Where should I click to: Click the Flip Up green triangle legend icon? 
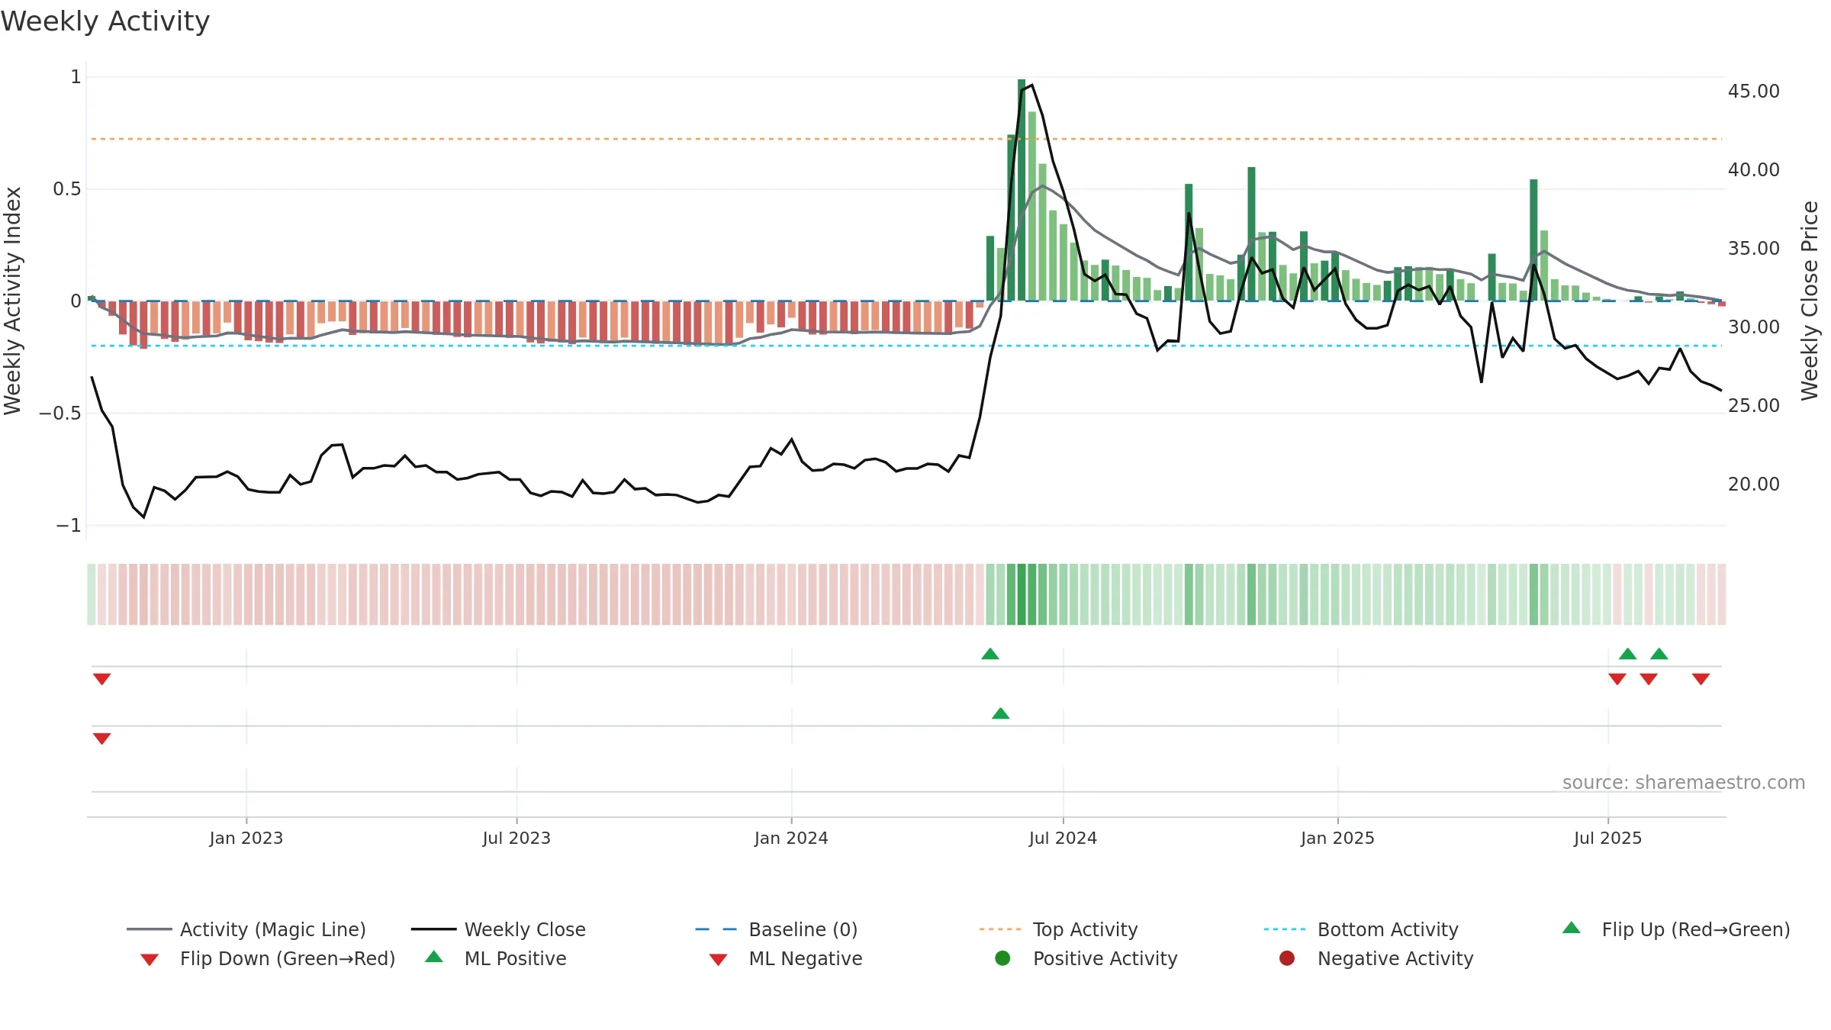pos(1571,928)
